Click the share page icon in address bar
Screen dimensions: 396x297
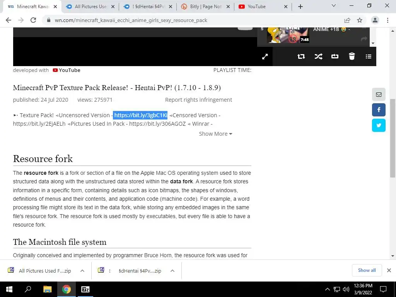click(347, 20)
